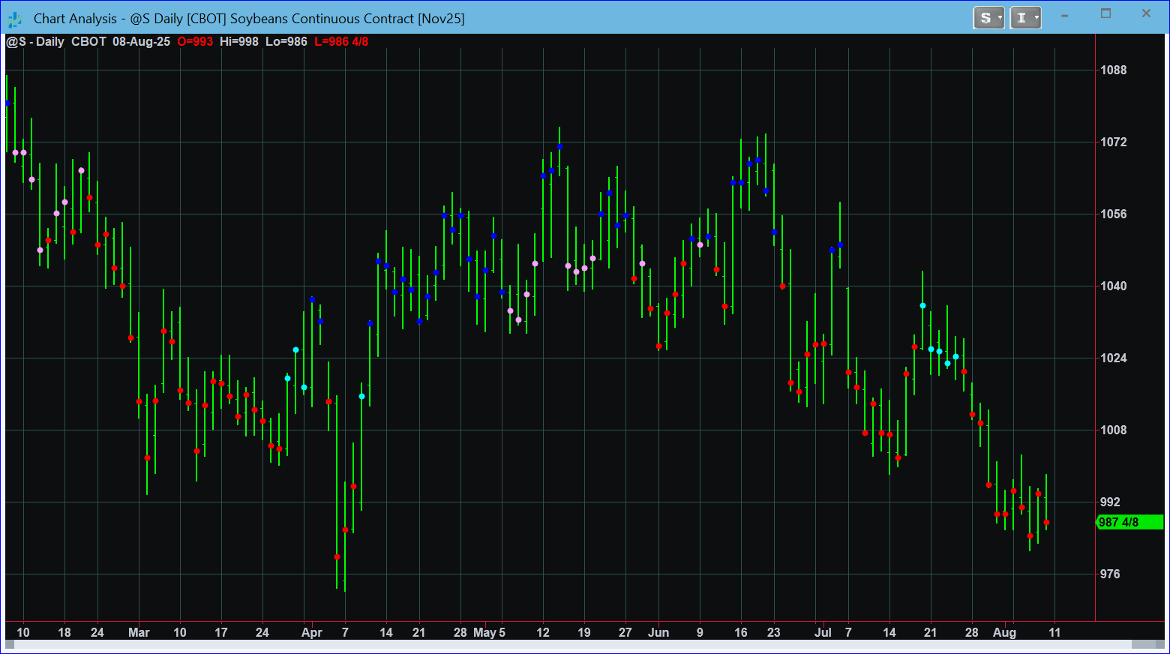Click the red L=986 4/8 last value

[x=341, y=42]
